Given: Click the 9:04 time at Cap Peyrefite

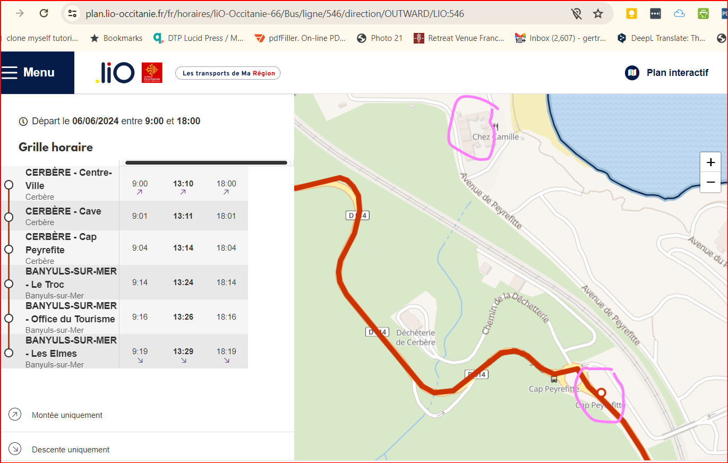Looking at the screenshot, I should [x=140, y=248].
